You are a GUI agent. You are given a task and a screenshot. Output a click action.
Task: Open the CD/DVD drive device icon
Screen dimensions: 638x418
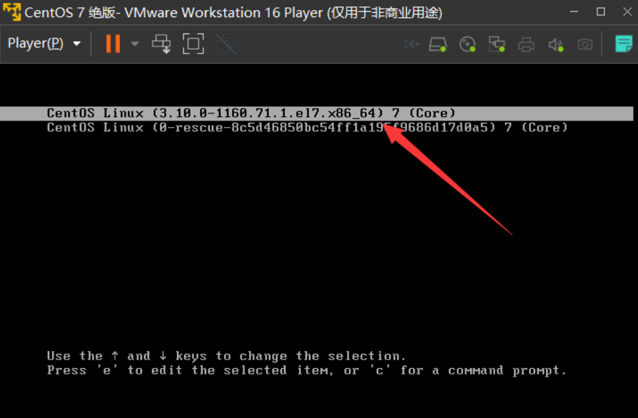(467, 44)
